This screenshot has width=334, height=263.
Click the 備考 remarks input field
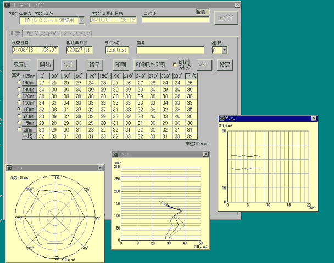click(x=170, y=50)
